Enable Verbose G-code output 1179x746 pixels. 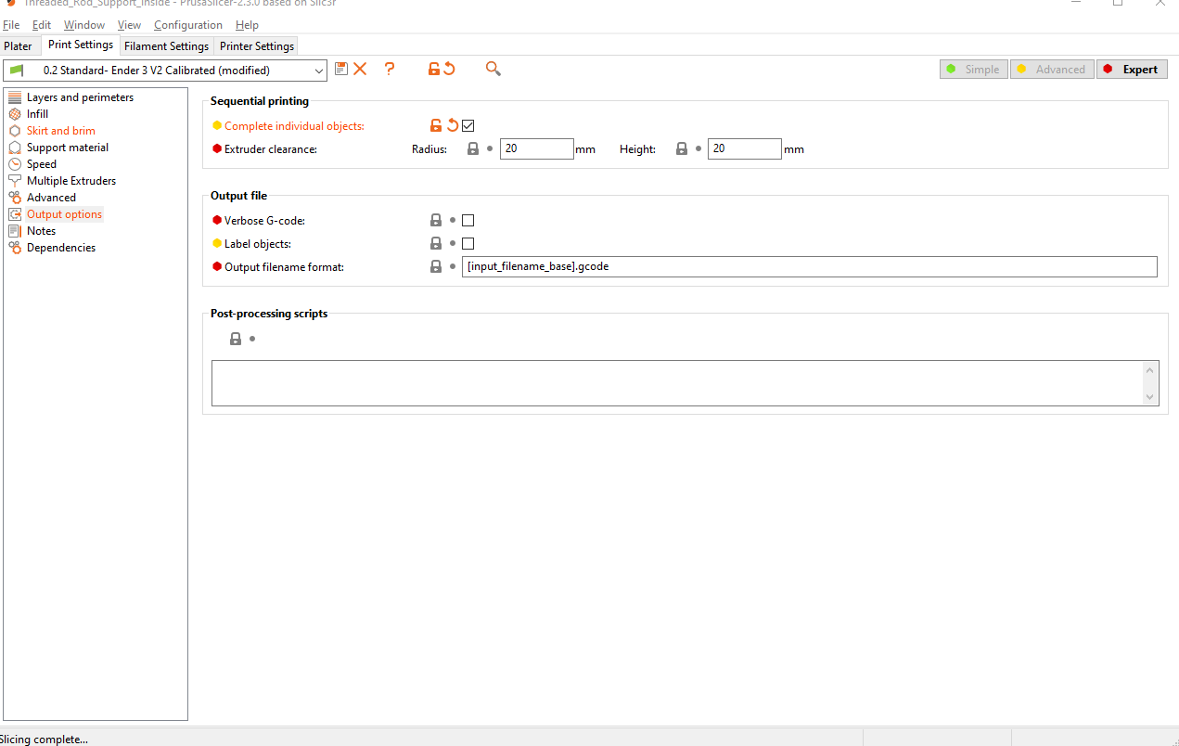(x=468, y=220)
